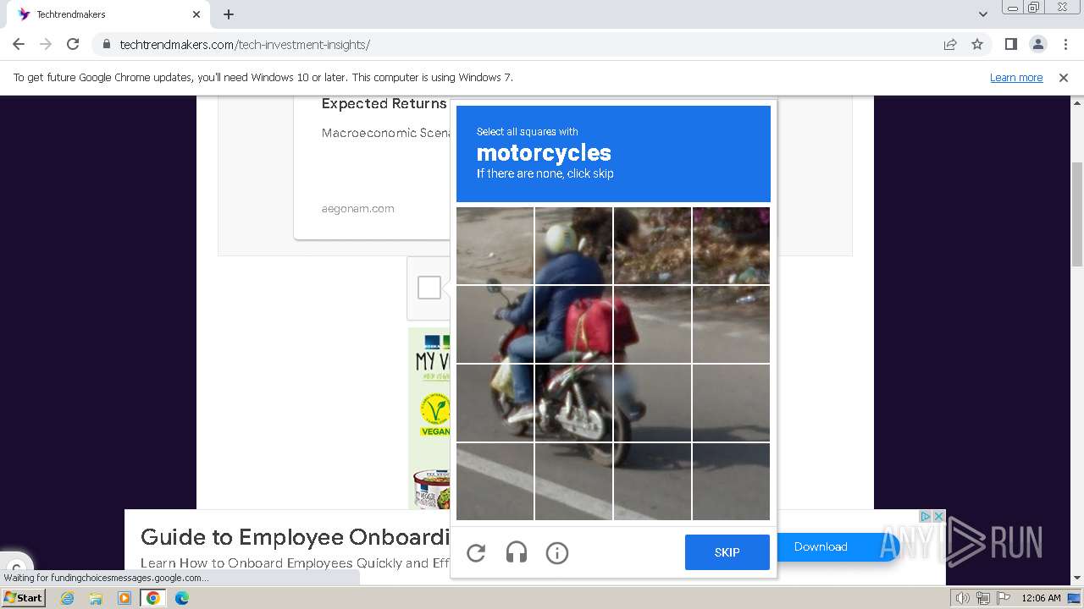Close the ad with the X icon
The width and height of the screenshot is (1084, 609).
938,516
